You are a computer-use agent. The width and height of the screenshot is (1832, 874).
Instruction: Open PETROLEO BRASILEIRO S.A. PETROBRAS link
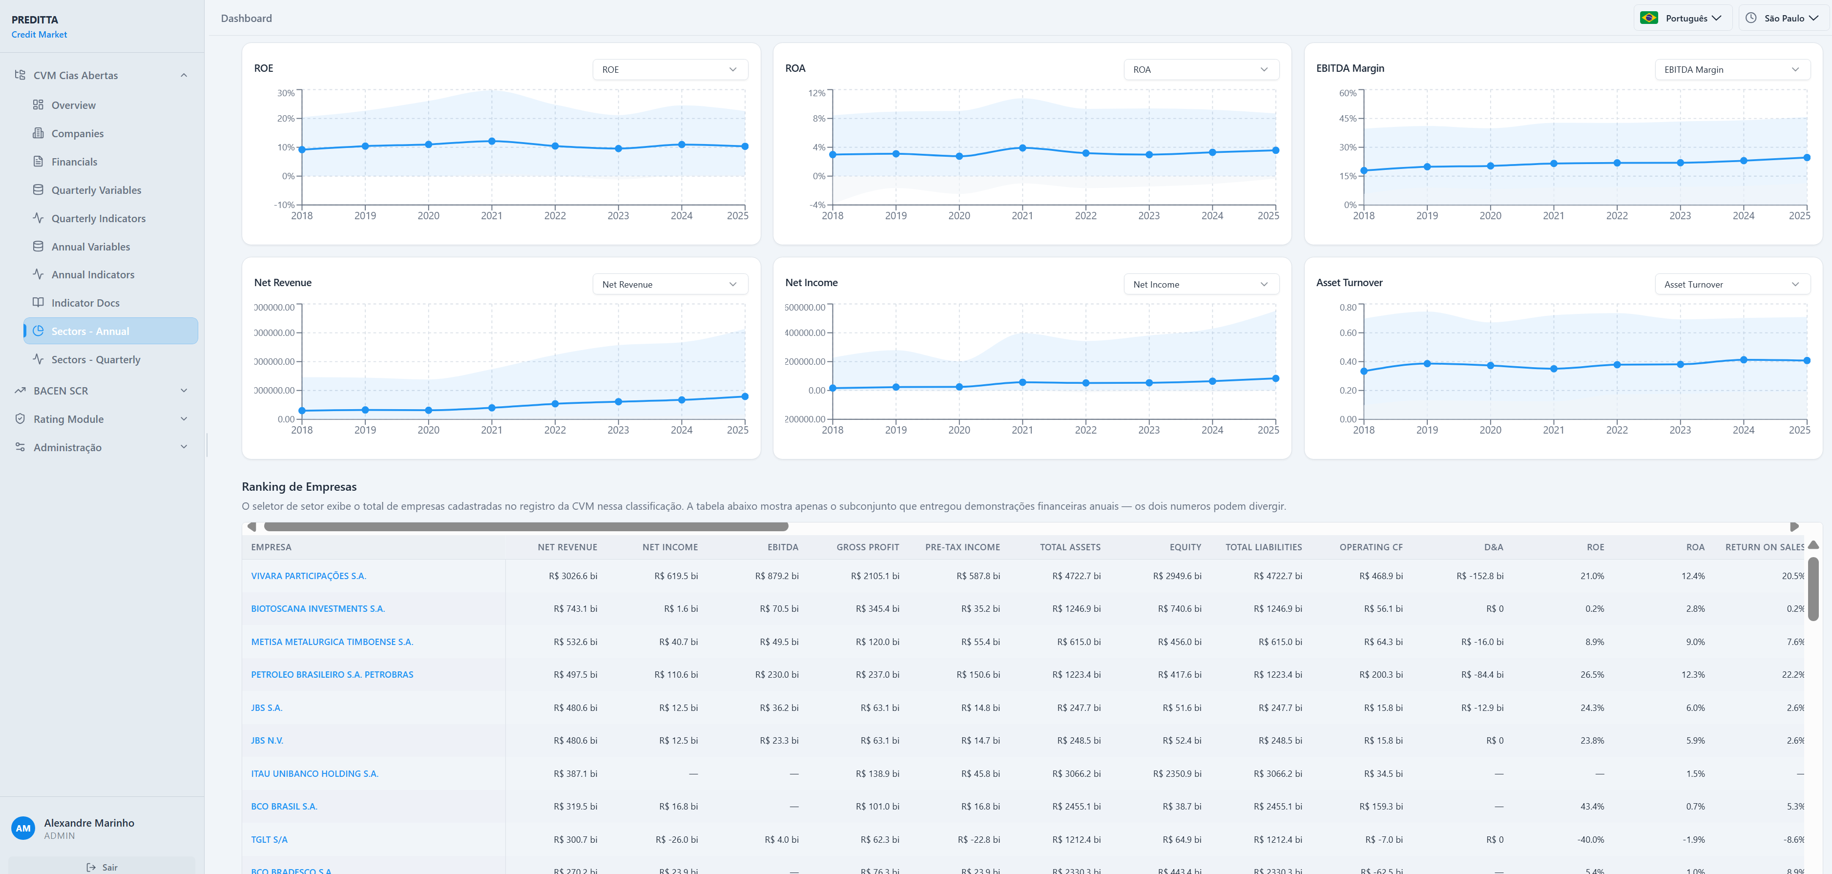332,674
